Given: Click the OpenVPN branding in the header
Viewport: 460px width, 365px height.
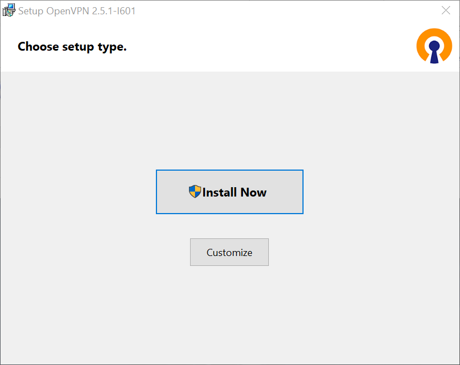Looking at the screenshot, I should 434,46.
